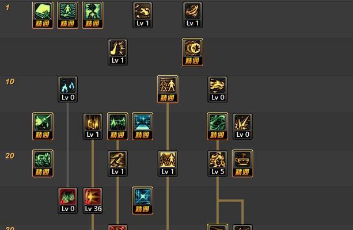Pick the cyan crossed star mastery skill
The width and height of the screenshot is (353, 230).
click(x=142, y=201)
